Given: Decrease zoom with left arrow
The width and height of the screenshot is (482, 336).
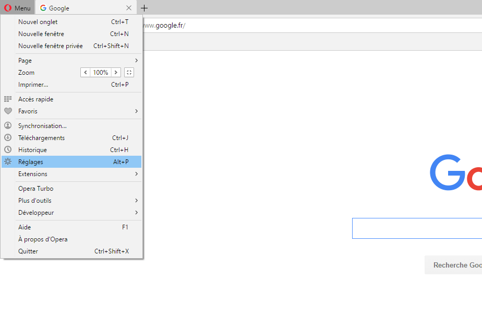Looking at the screenshot, I should point(86,73).
